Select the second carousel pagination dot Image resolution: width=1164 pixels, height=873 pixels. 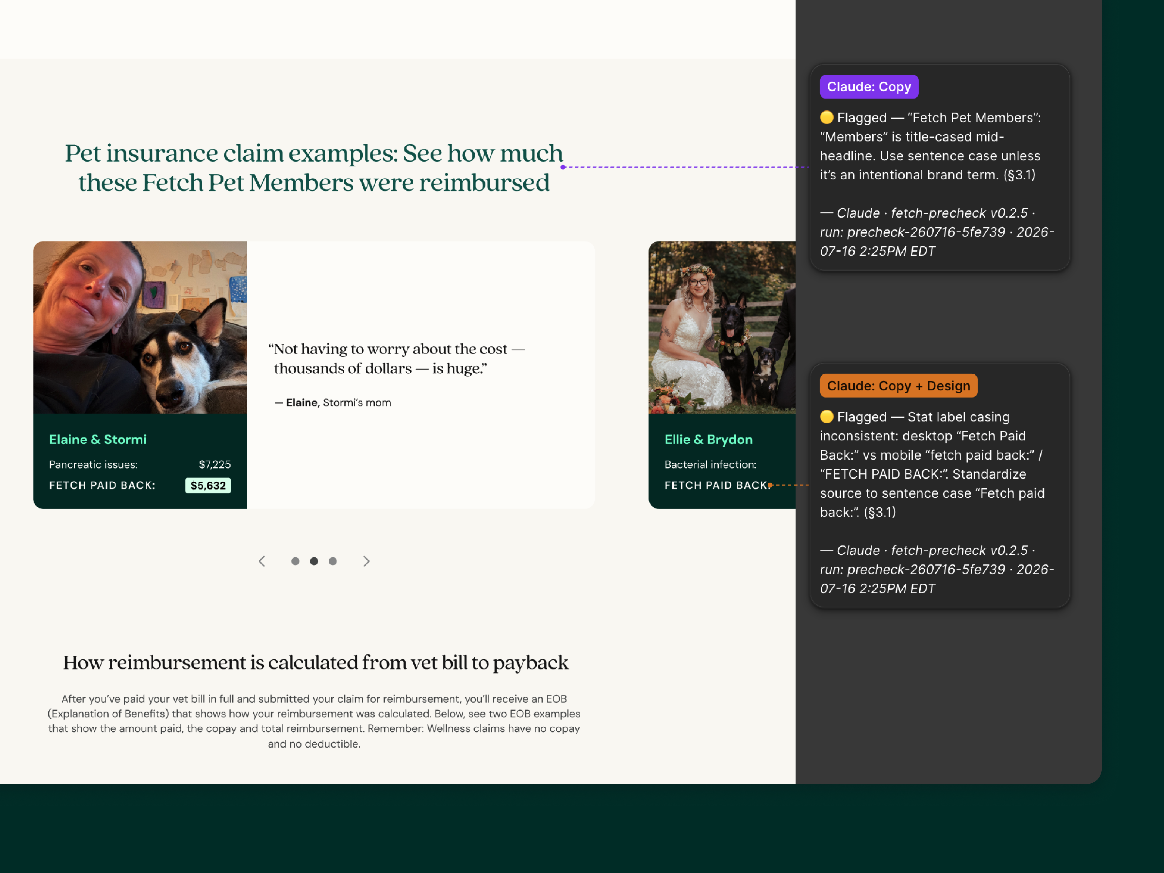314,561
